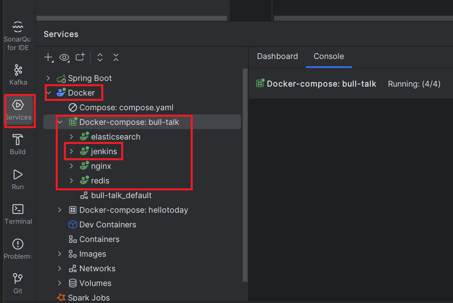
Task: Click the elasticsearch container icon
Action: [x=84, y=136]
